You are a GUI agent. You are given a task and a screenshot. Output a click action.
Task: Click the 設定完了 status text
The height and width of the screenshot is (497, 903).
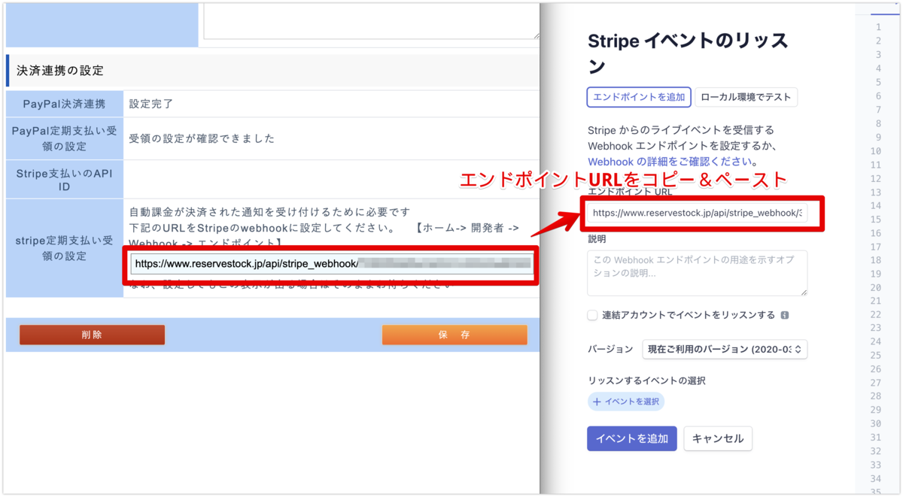[x=151, y=104]
